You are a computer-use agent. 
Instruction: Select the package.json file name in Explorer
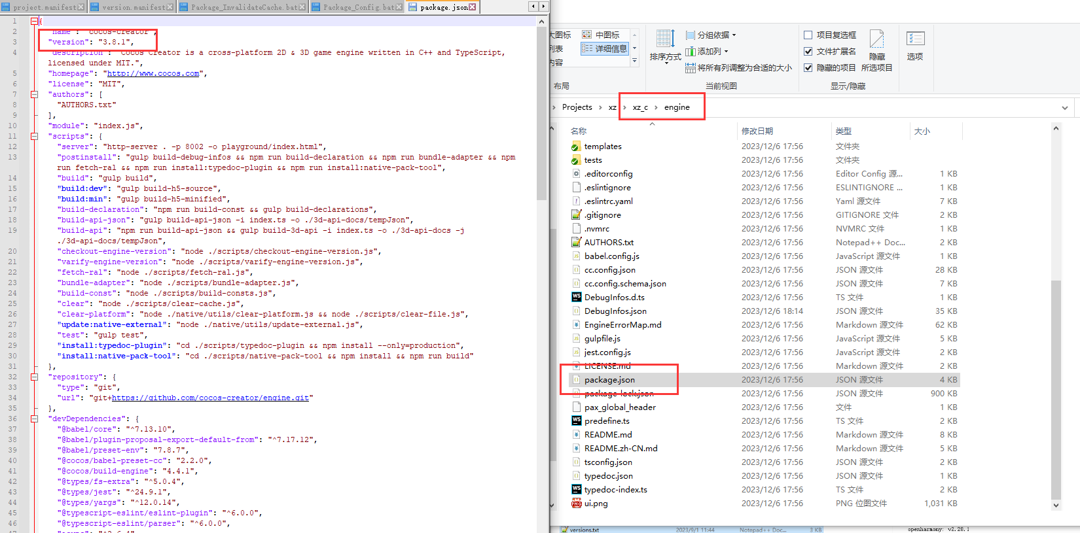[609, 380]
